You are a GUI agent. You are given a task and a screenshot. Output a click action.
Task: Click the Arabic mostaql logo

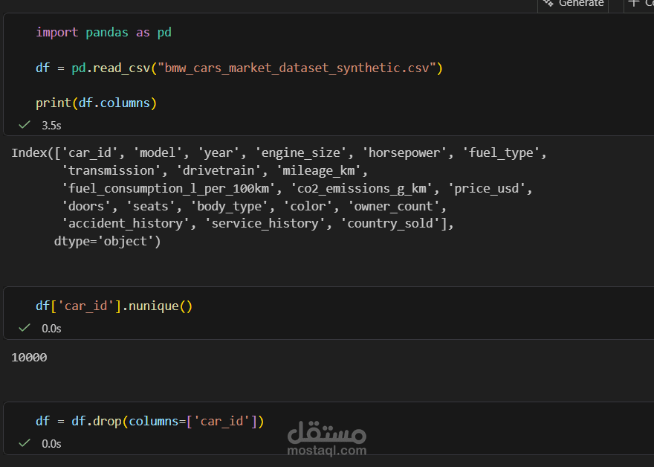(x=326, y=431)
